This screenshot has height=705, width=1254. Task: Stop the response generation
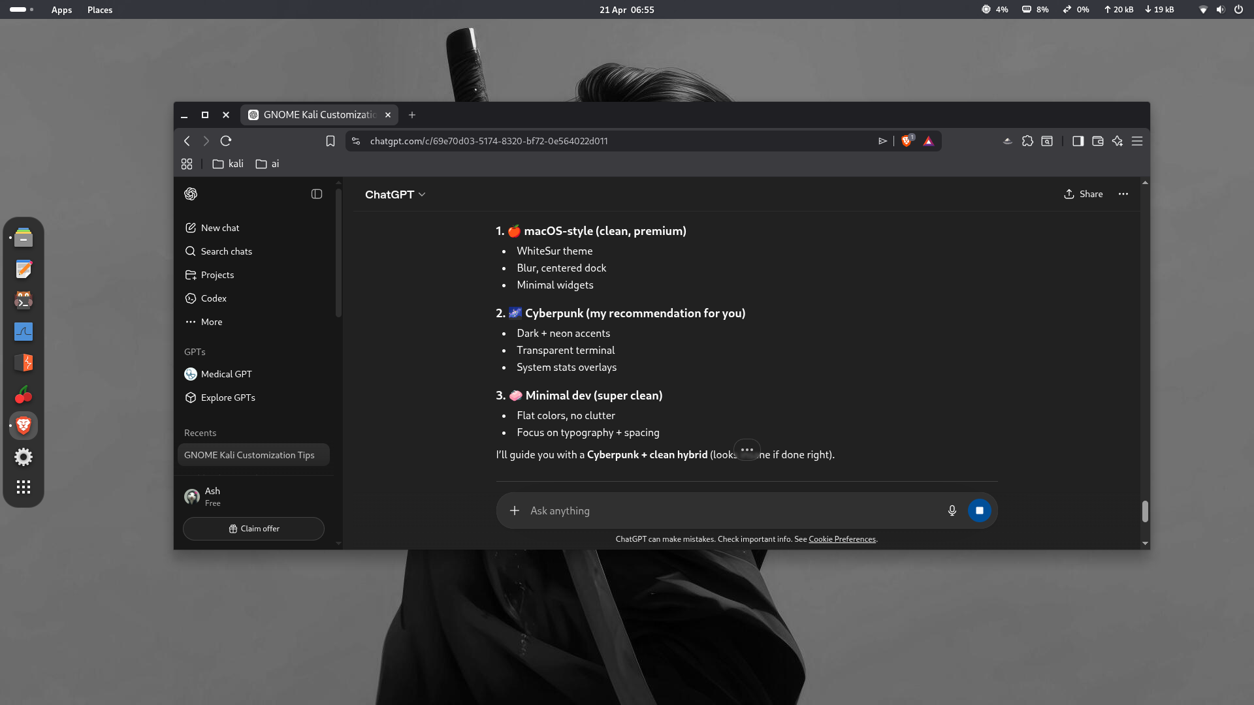[x=979, y=510]
